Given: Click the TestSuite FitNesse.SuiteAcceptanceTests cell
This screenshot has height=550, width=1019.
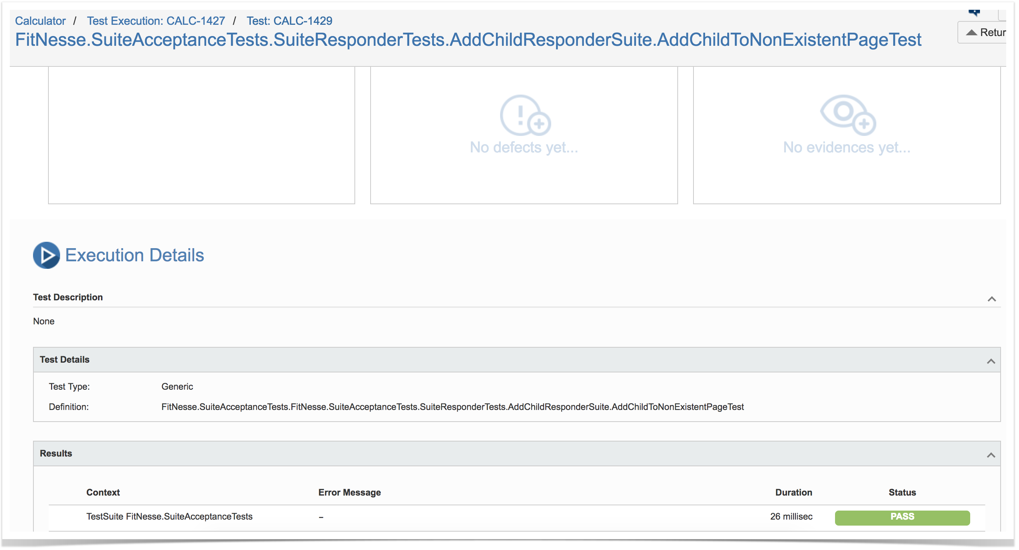Looking at the screenshot, I should pos(169,517).
